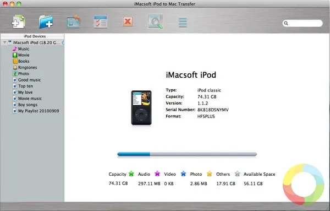
Task: Open the Books category
Action: (24, 61)
